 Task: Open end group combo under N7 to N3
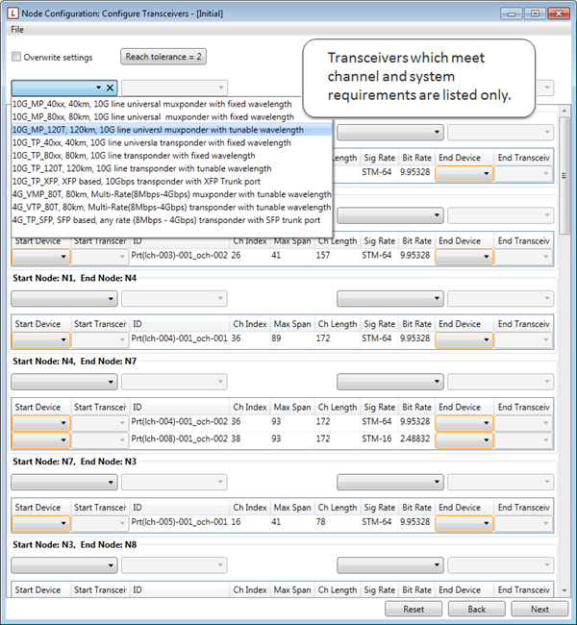coord(390,483)
